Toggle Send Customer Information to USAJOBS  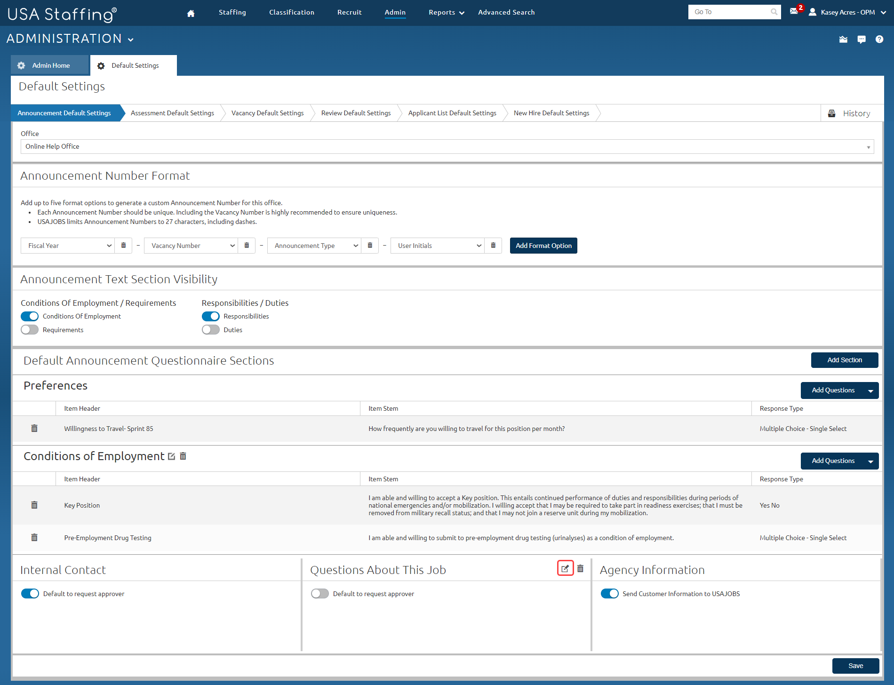point(610,594)
